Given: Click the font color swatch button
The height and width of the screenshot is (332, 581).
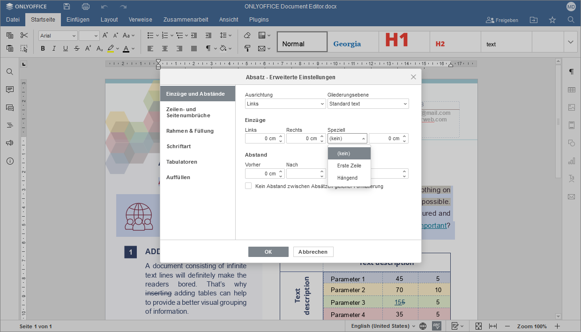Looking at the screenshot, I should coord(126,48).
